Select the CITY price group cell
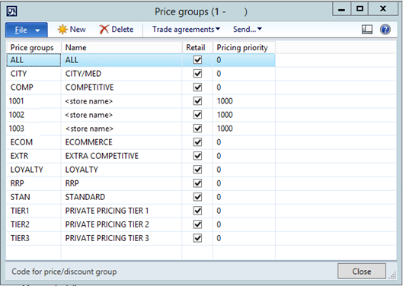The image size is (403, 286). point(34,74)
